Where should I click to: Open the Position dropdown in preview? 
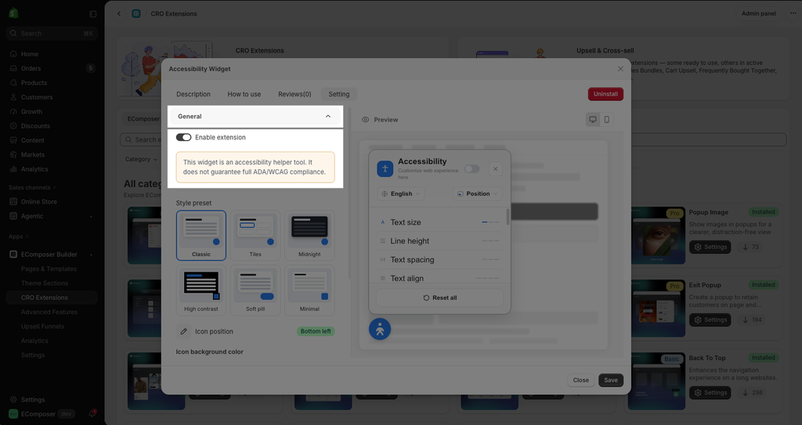477,194
